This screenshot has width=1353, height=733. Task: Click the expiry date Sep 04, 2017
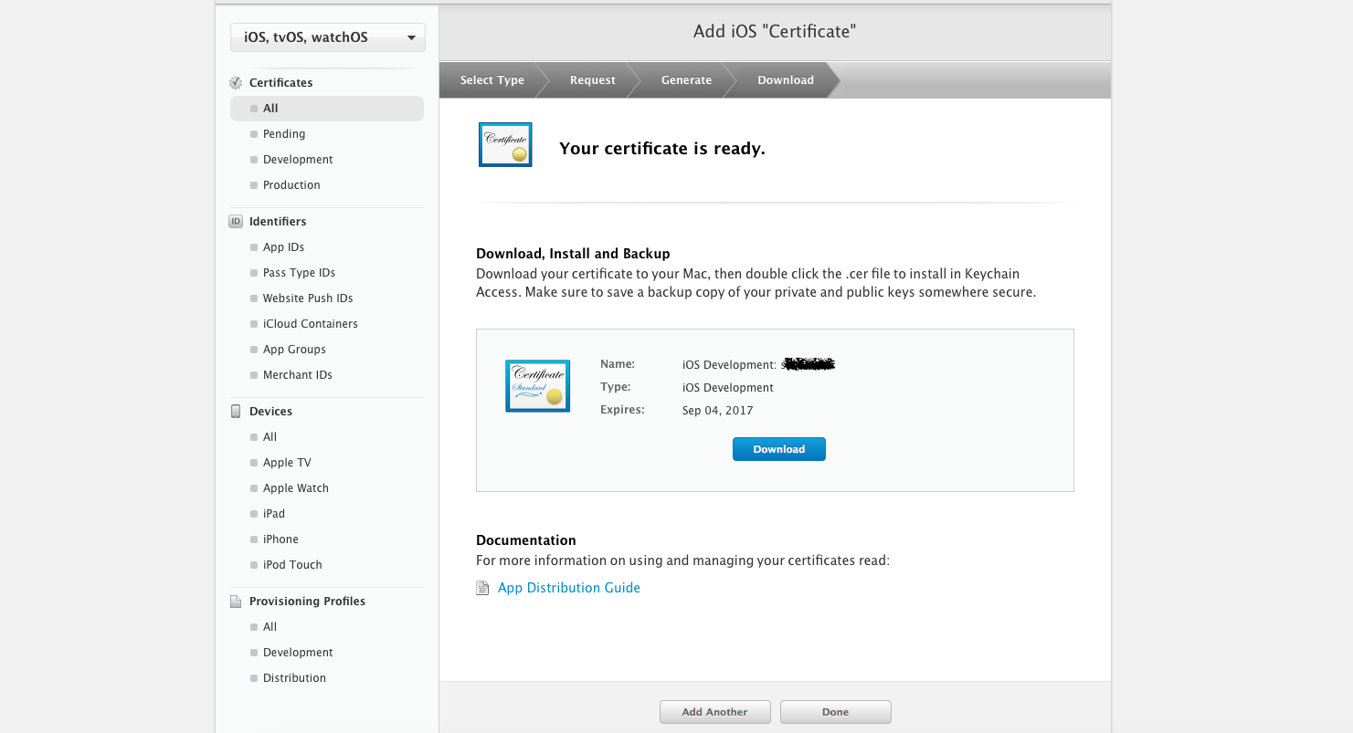click(x=718, y=411)
